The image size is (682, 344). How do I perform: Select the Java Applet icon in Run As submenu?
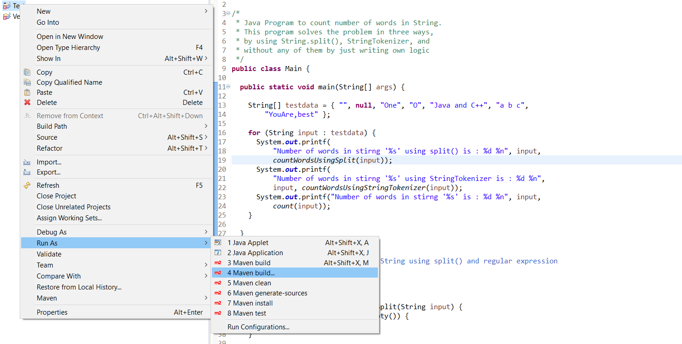218,242
